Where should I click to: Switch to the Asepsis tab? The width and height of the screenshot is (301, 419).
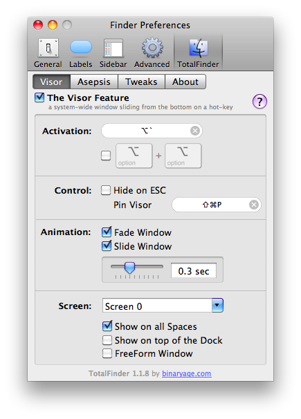pyautogui.click(x=94, y=82)
